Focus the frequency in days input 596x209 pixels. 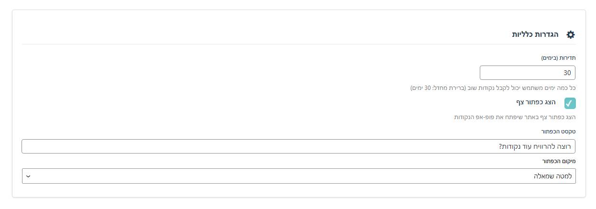(x=527, y=73)
